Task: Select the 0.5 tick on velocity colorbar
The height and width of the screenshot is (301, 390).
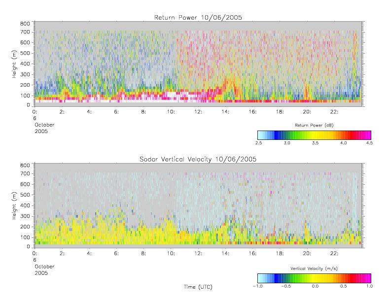Action: (x=344, y=286)
